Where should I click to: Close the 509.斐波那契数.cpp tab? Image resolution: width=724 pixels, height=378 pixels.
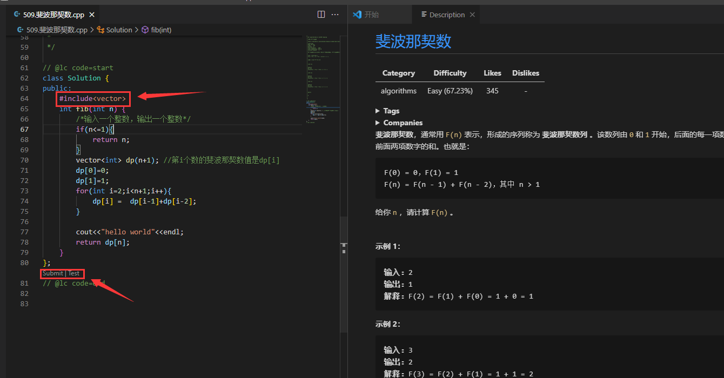(x=91, y=15)
